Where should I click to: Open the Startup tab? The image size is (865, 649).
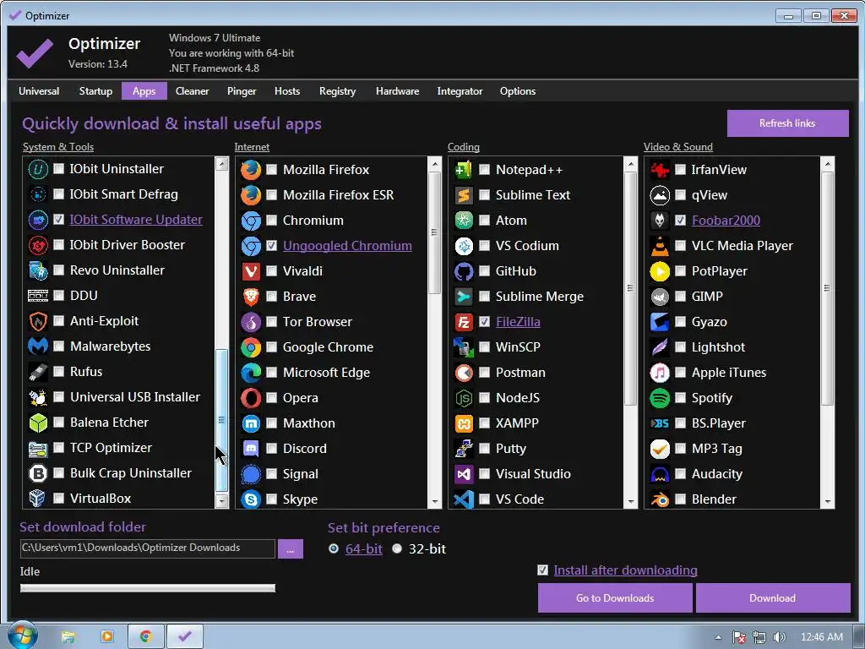95,91
